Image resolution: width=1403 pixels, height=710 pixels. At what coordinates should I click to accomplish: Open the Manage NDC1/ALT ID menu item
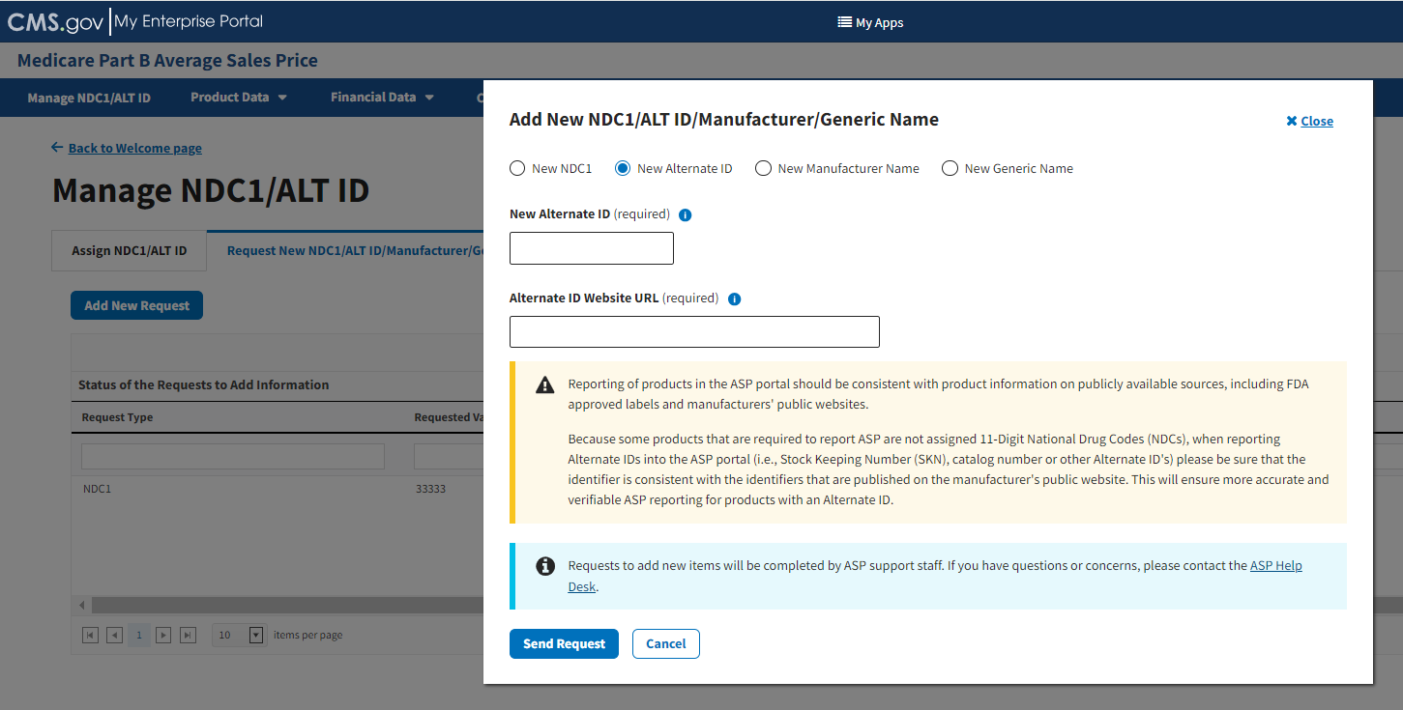[x=89, y=97]
